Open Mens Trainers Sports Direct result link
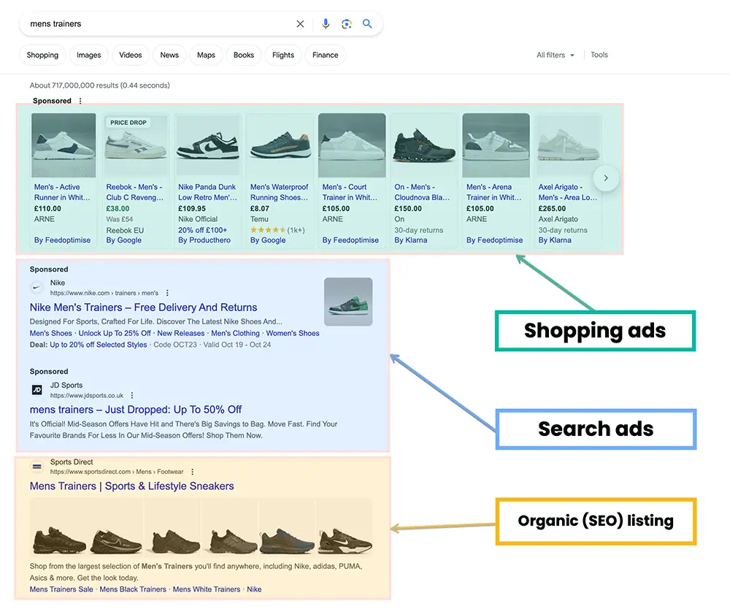Image resolution: width=730 pixels, height=609 pixels. coord(131,486)
